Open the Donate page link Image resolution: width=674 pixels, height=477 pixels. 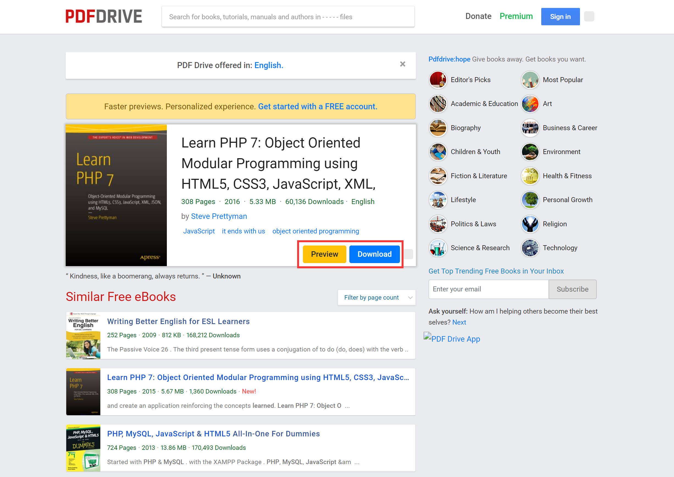coord(478,16)
